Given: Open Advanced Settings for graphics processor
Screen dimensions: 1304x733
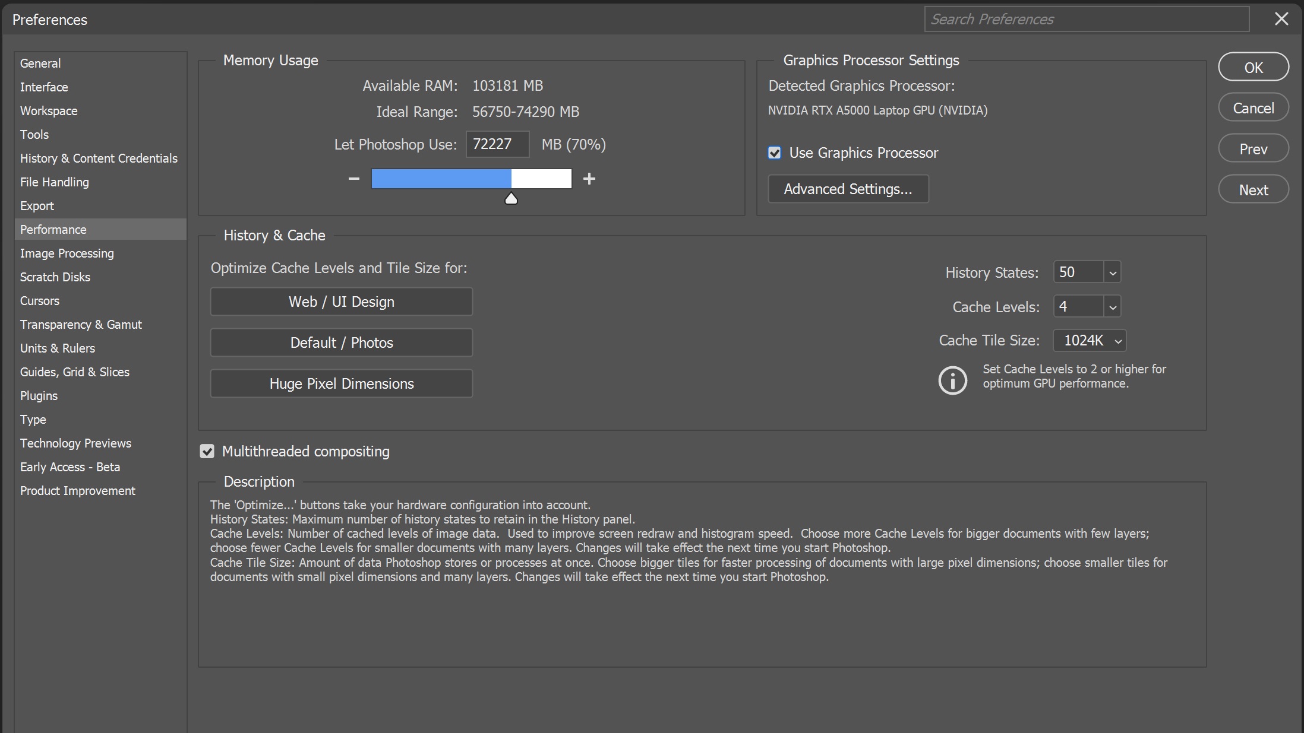Looking at the screenshot, I should coord(848,189).
